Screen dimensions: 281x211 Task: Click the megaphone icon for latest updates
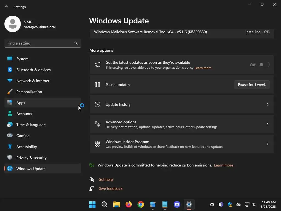pyautogui.click(x=97, y=65)
